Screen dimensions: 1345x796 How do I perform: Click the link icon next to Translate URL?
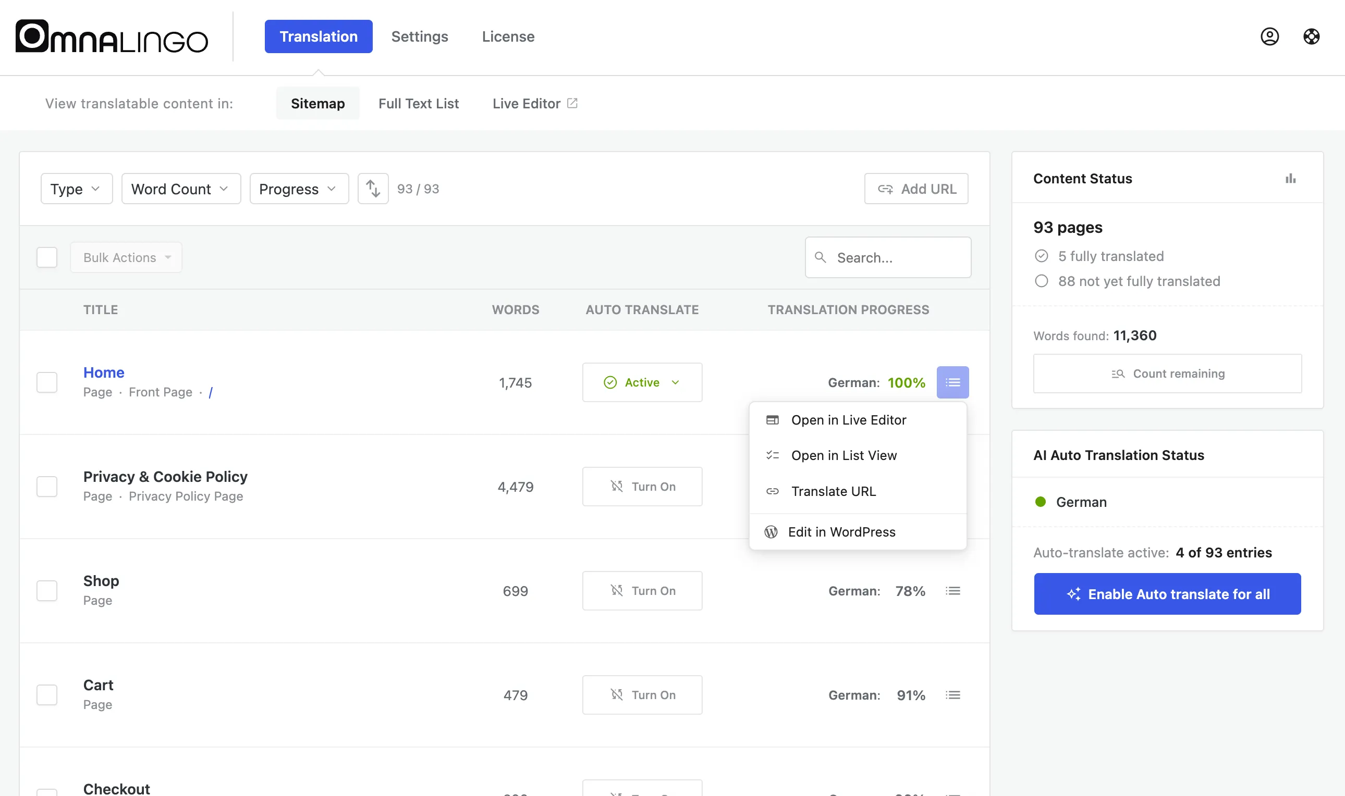point(772,491)
